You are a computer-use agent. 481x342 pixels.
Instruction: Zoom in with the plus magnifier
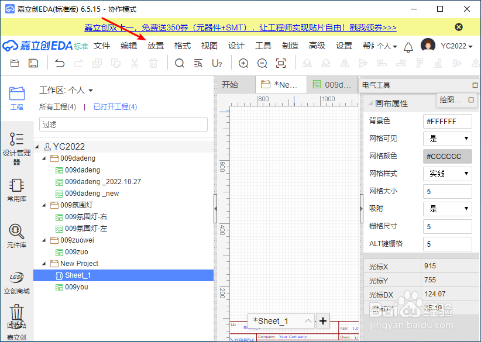click(243, 64)
